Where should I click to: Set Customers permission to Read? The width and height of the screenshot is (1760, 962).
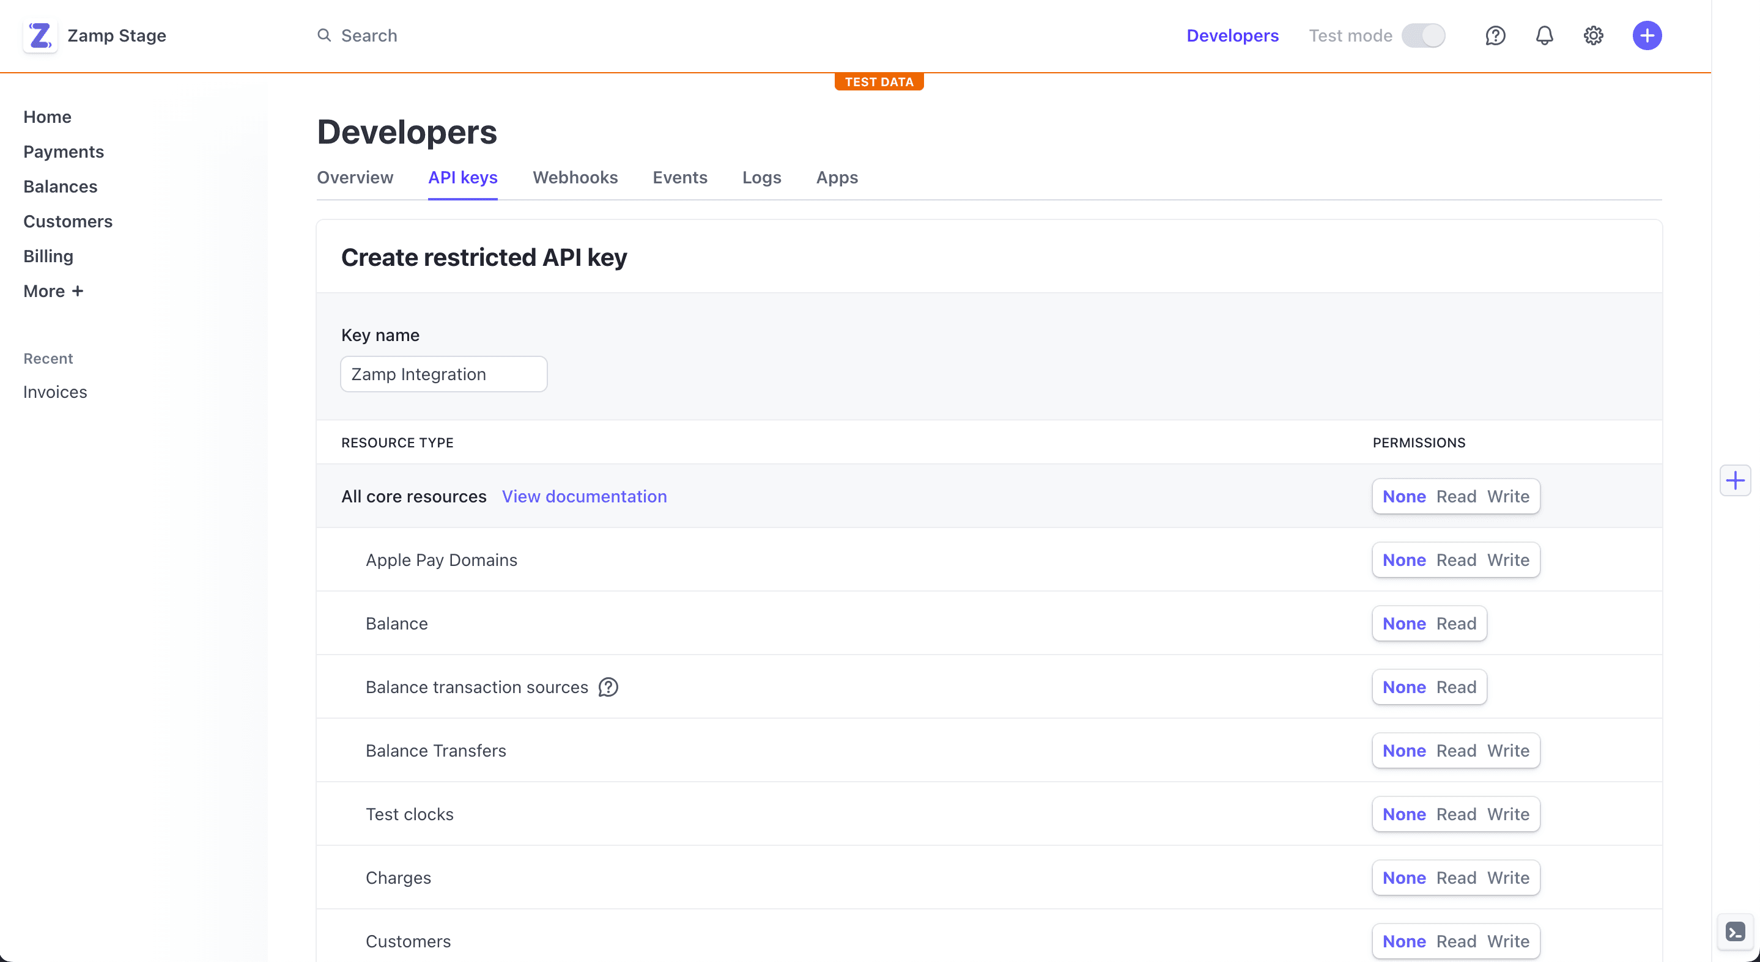(x=1456, y=941)
